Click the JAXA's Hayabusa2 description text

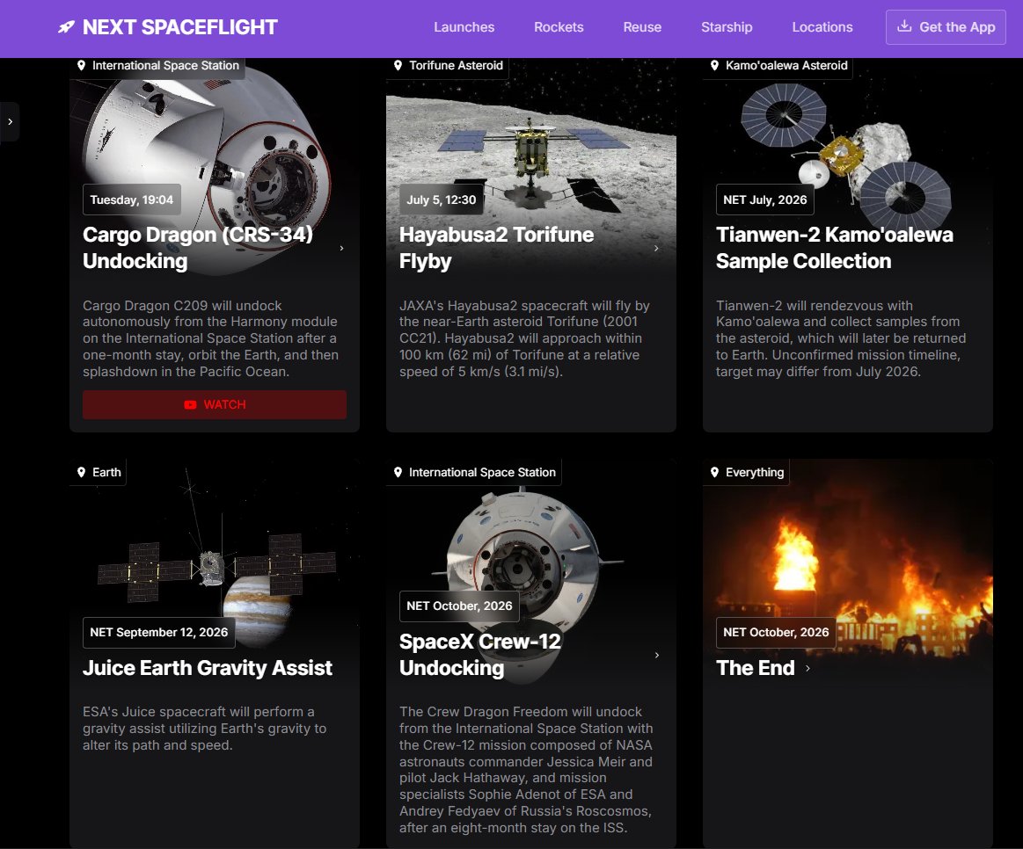524,338
